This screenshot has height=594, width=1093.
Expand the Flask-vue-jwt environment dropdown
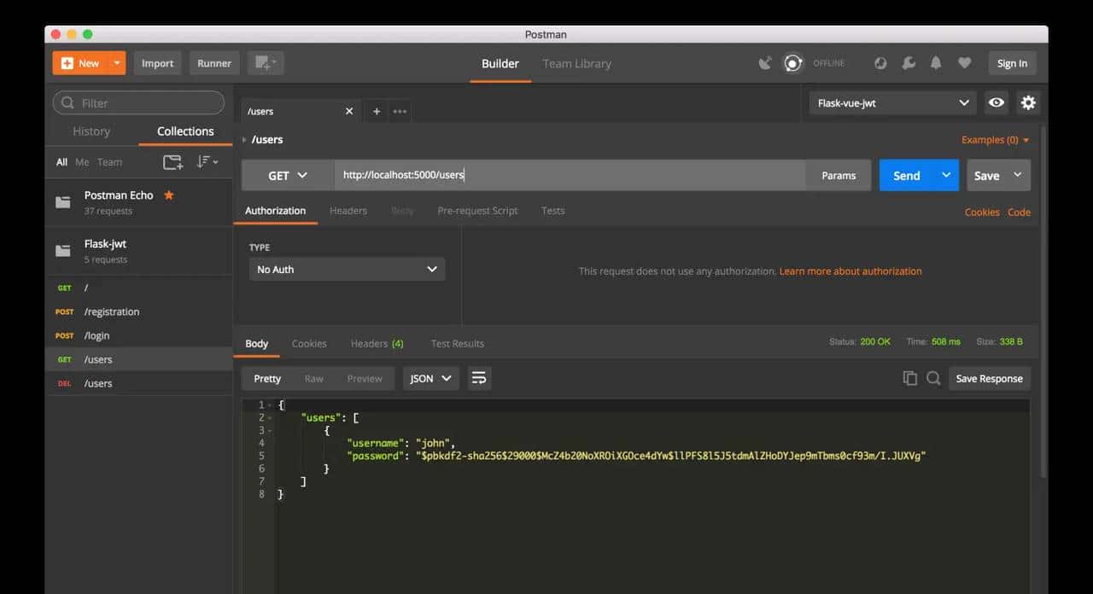coord(892,102)
